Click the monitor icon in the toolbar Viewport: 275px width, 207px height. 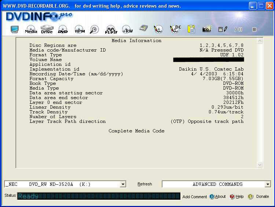tap(15, 29)
